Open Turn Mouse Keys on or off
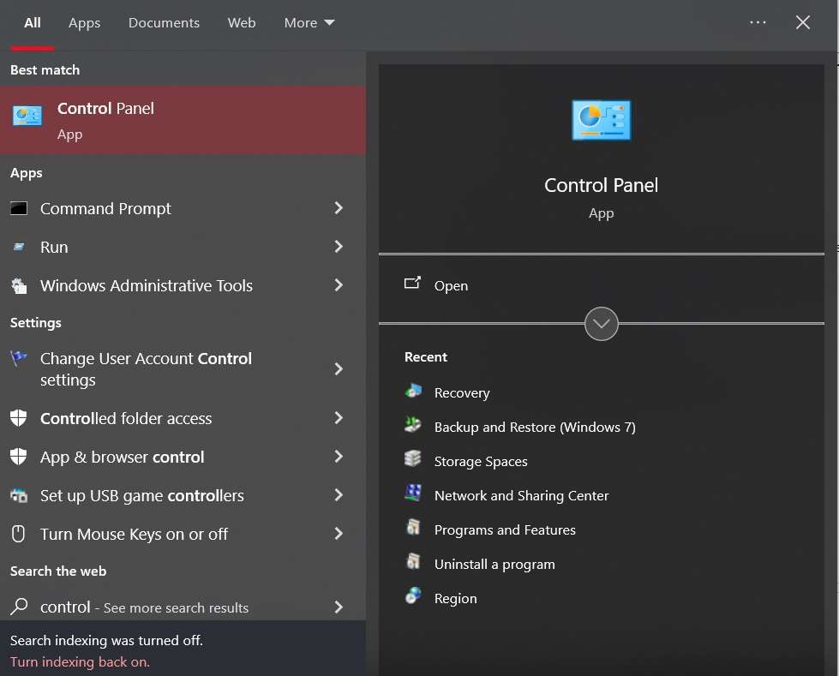Viewport: 839px width, 676px height. tap(183, 533)
